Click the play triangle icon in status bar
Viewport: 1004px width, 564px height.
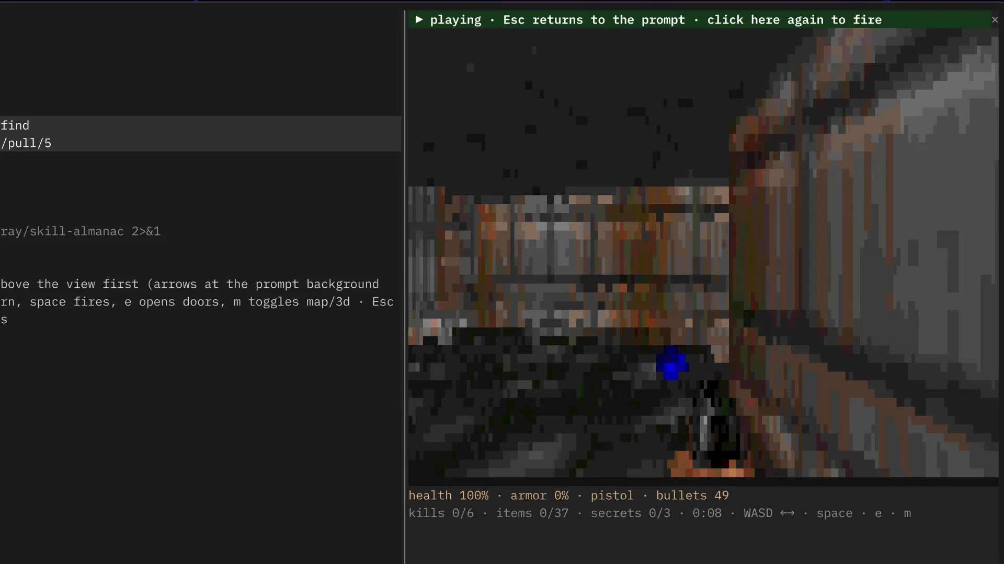pyautogui.click(x=419, y=20)
